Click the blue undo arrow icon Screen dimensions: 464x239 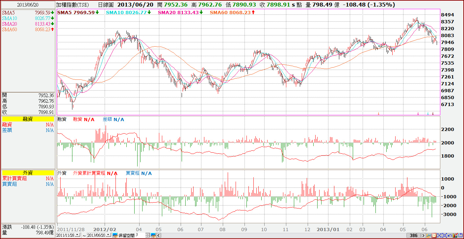click(x=450, y=235)
